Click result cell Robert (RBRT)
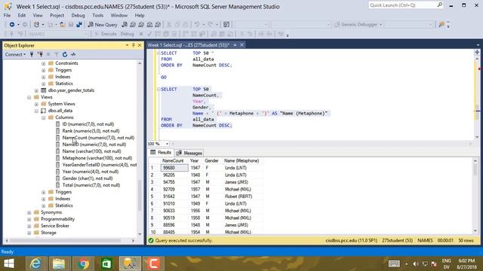Image resolution: width=483 pixels, height=271 pixels. pyautogui.click(x=238, y=196)
